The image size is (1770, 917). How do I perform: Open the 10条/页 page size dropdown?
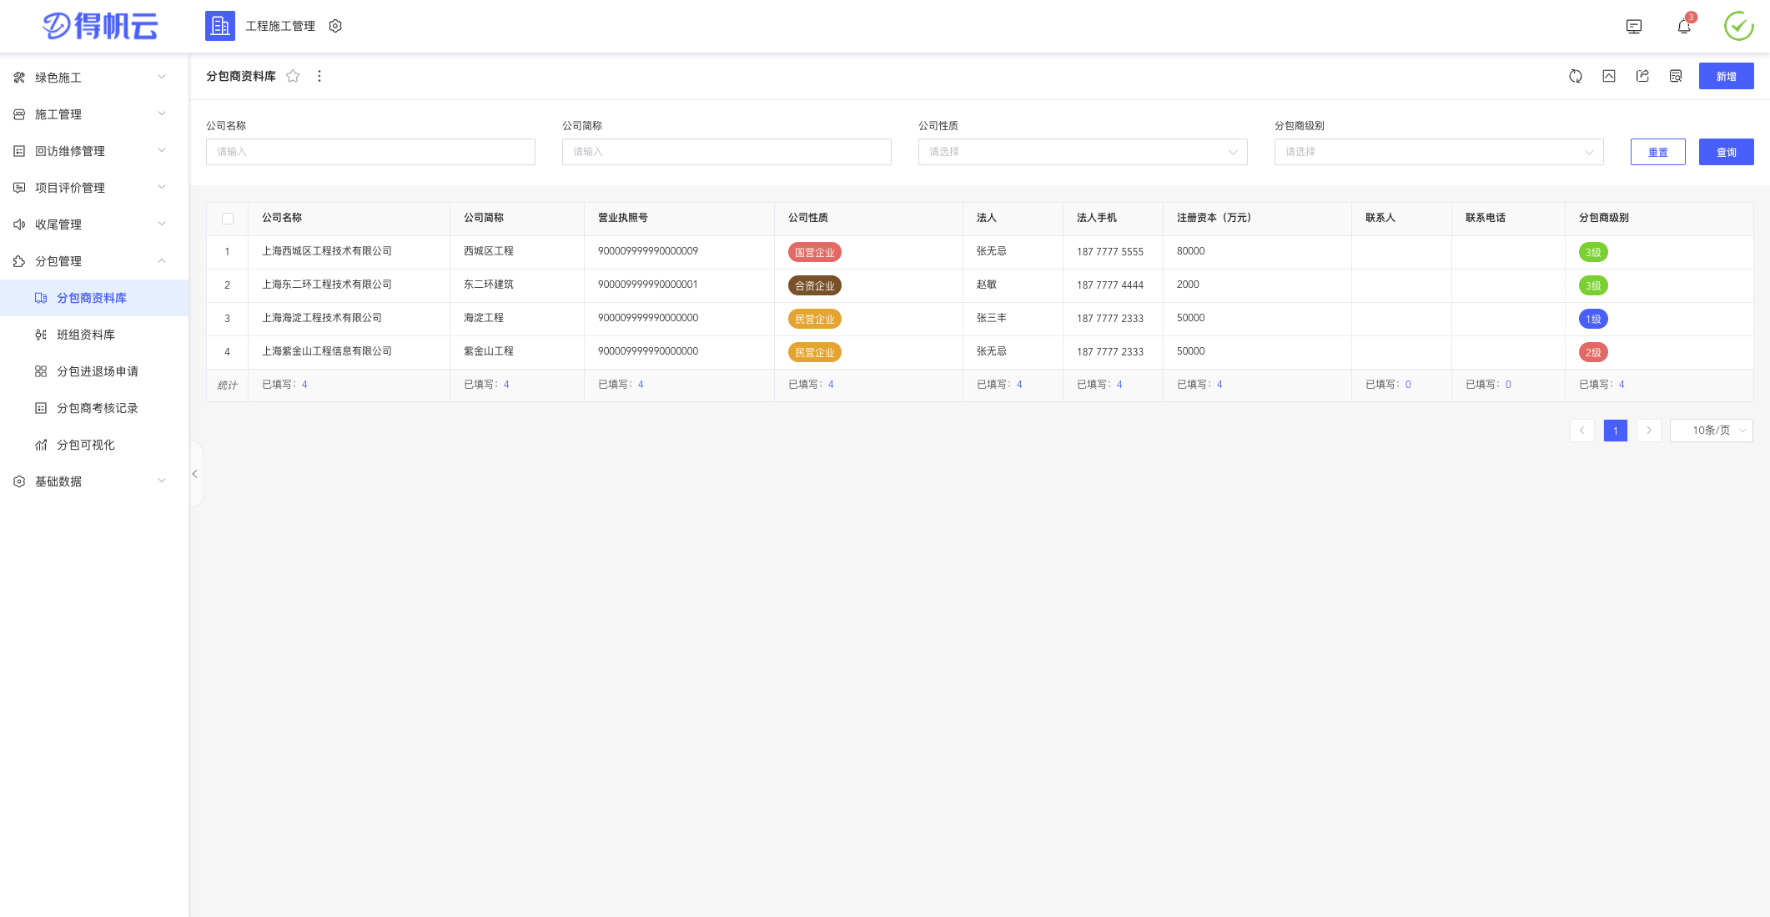[x=1712, y=431]
